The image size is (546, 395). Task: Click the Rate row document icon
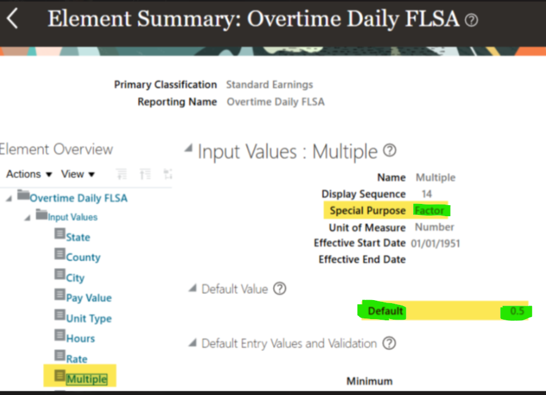tap(60, 355)
